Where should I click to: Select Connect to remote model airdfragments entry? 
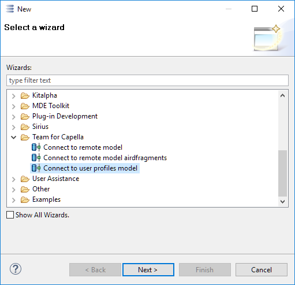[105, 158]
